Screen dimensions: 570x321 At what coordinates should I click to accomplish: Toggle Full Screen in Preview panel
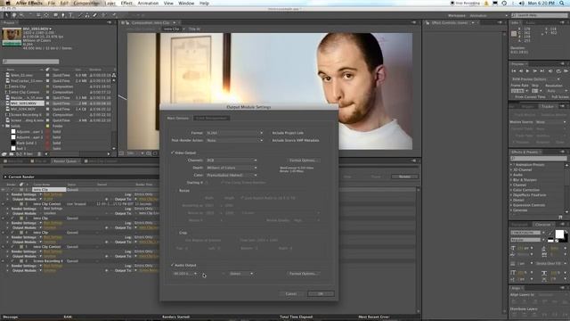[x=550, y=97]
